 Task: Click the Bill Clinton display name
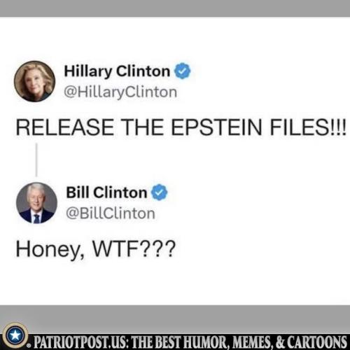[x=106, y=192]
